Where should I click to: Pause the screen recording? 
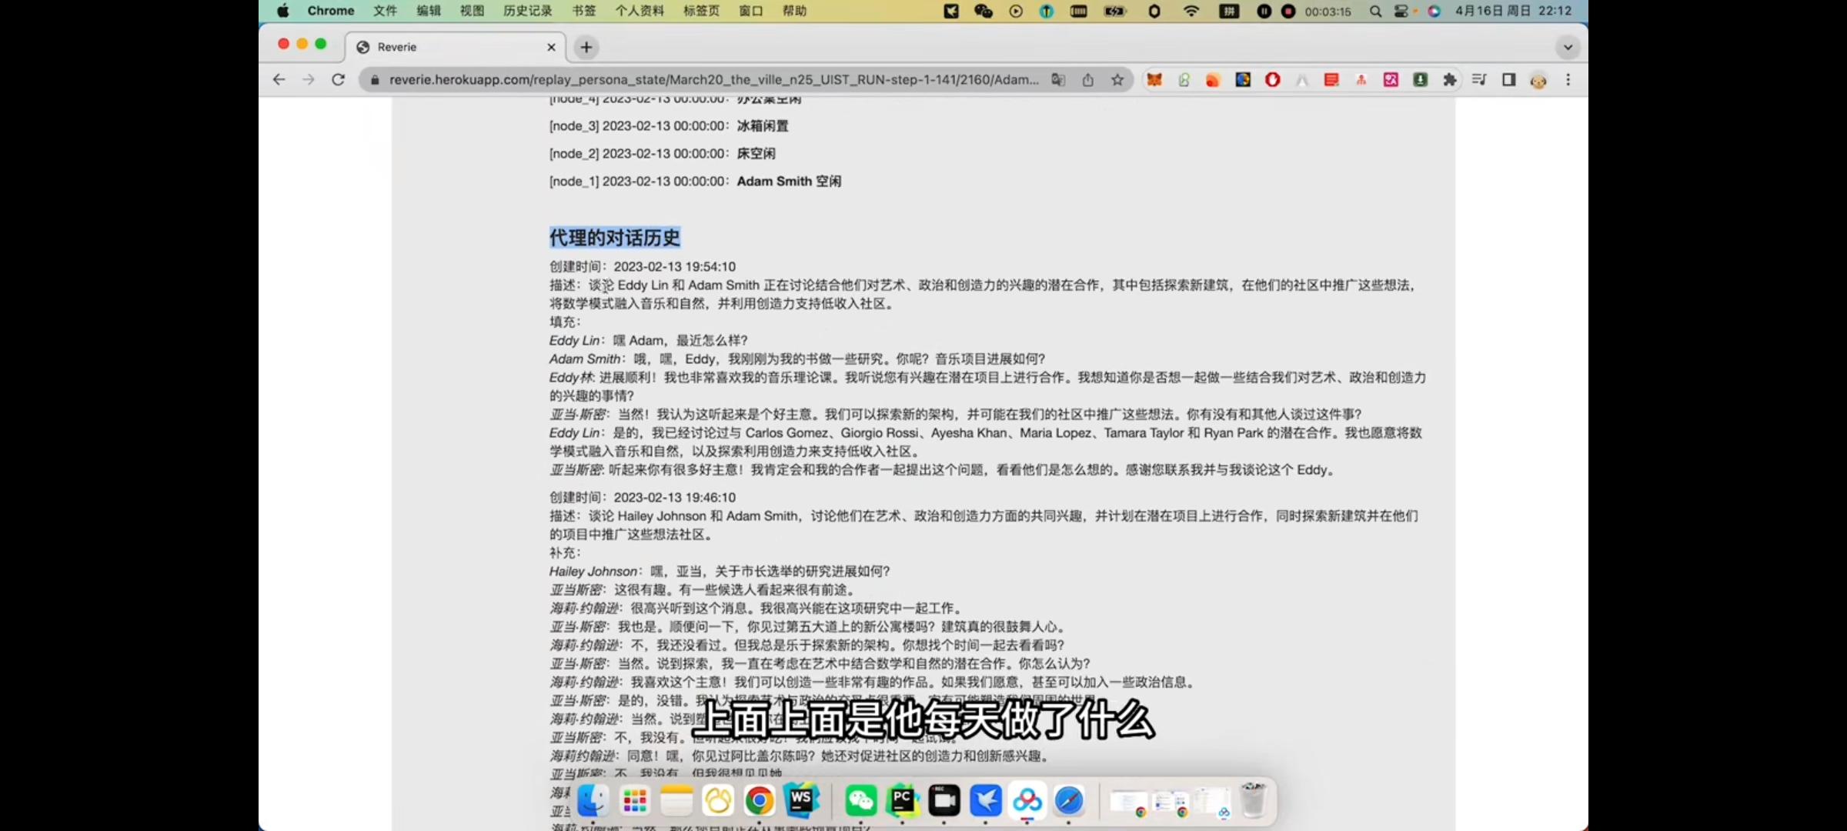1264,11
